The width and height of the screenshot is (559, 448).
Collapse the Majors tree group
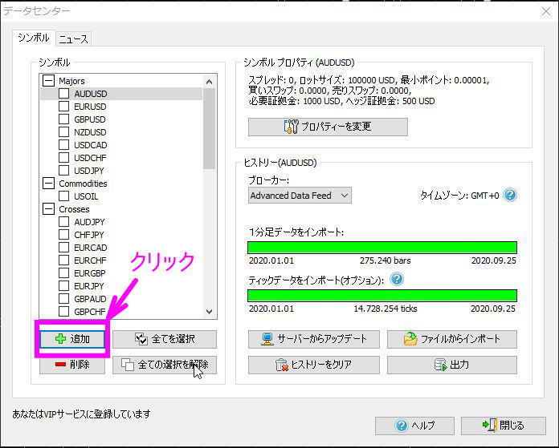[48, 81]
